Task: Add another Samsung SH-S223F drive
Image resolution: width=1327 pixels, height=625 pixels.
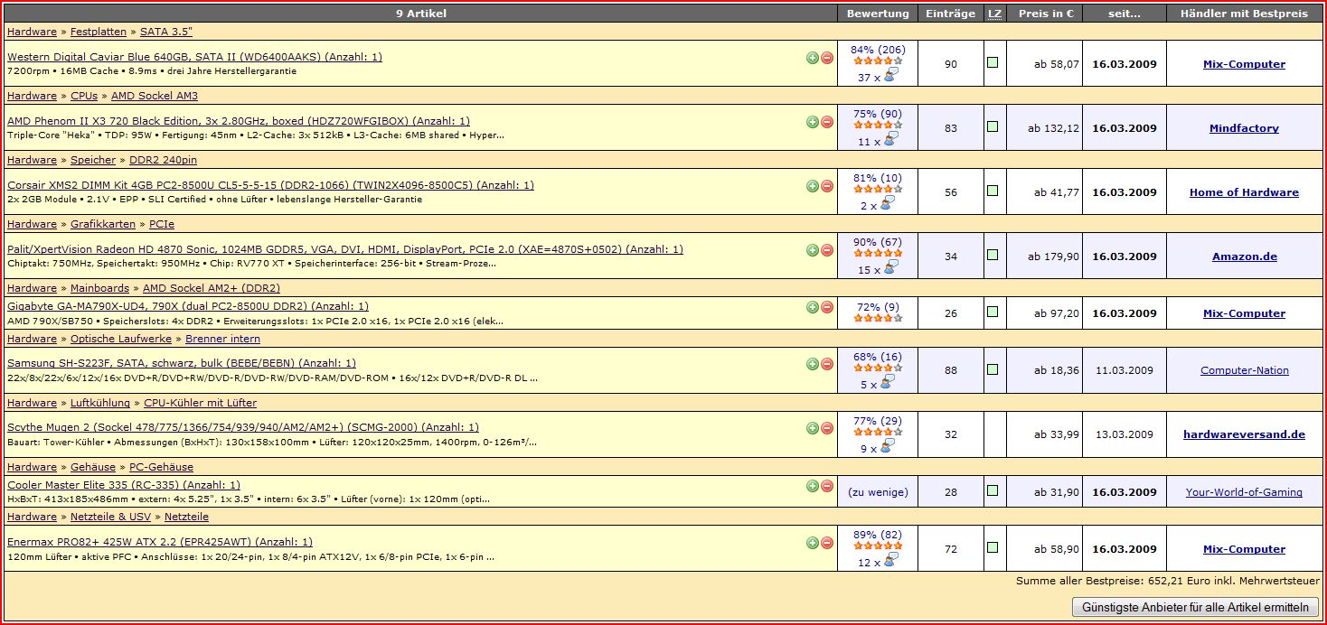Action: coord(813,364)
